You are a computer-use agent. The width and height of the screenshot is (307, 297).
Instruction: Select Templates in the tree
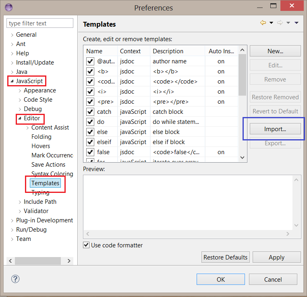pos(45,183)
